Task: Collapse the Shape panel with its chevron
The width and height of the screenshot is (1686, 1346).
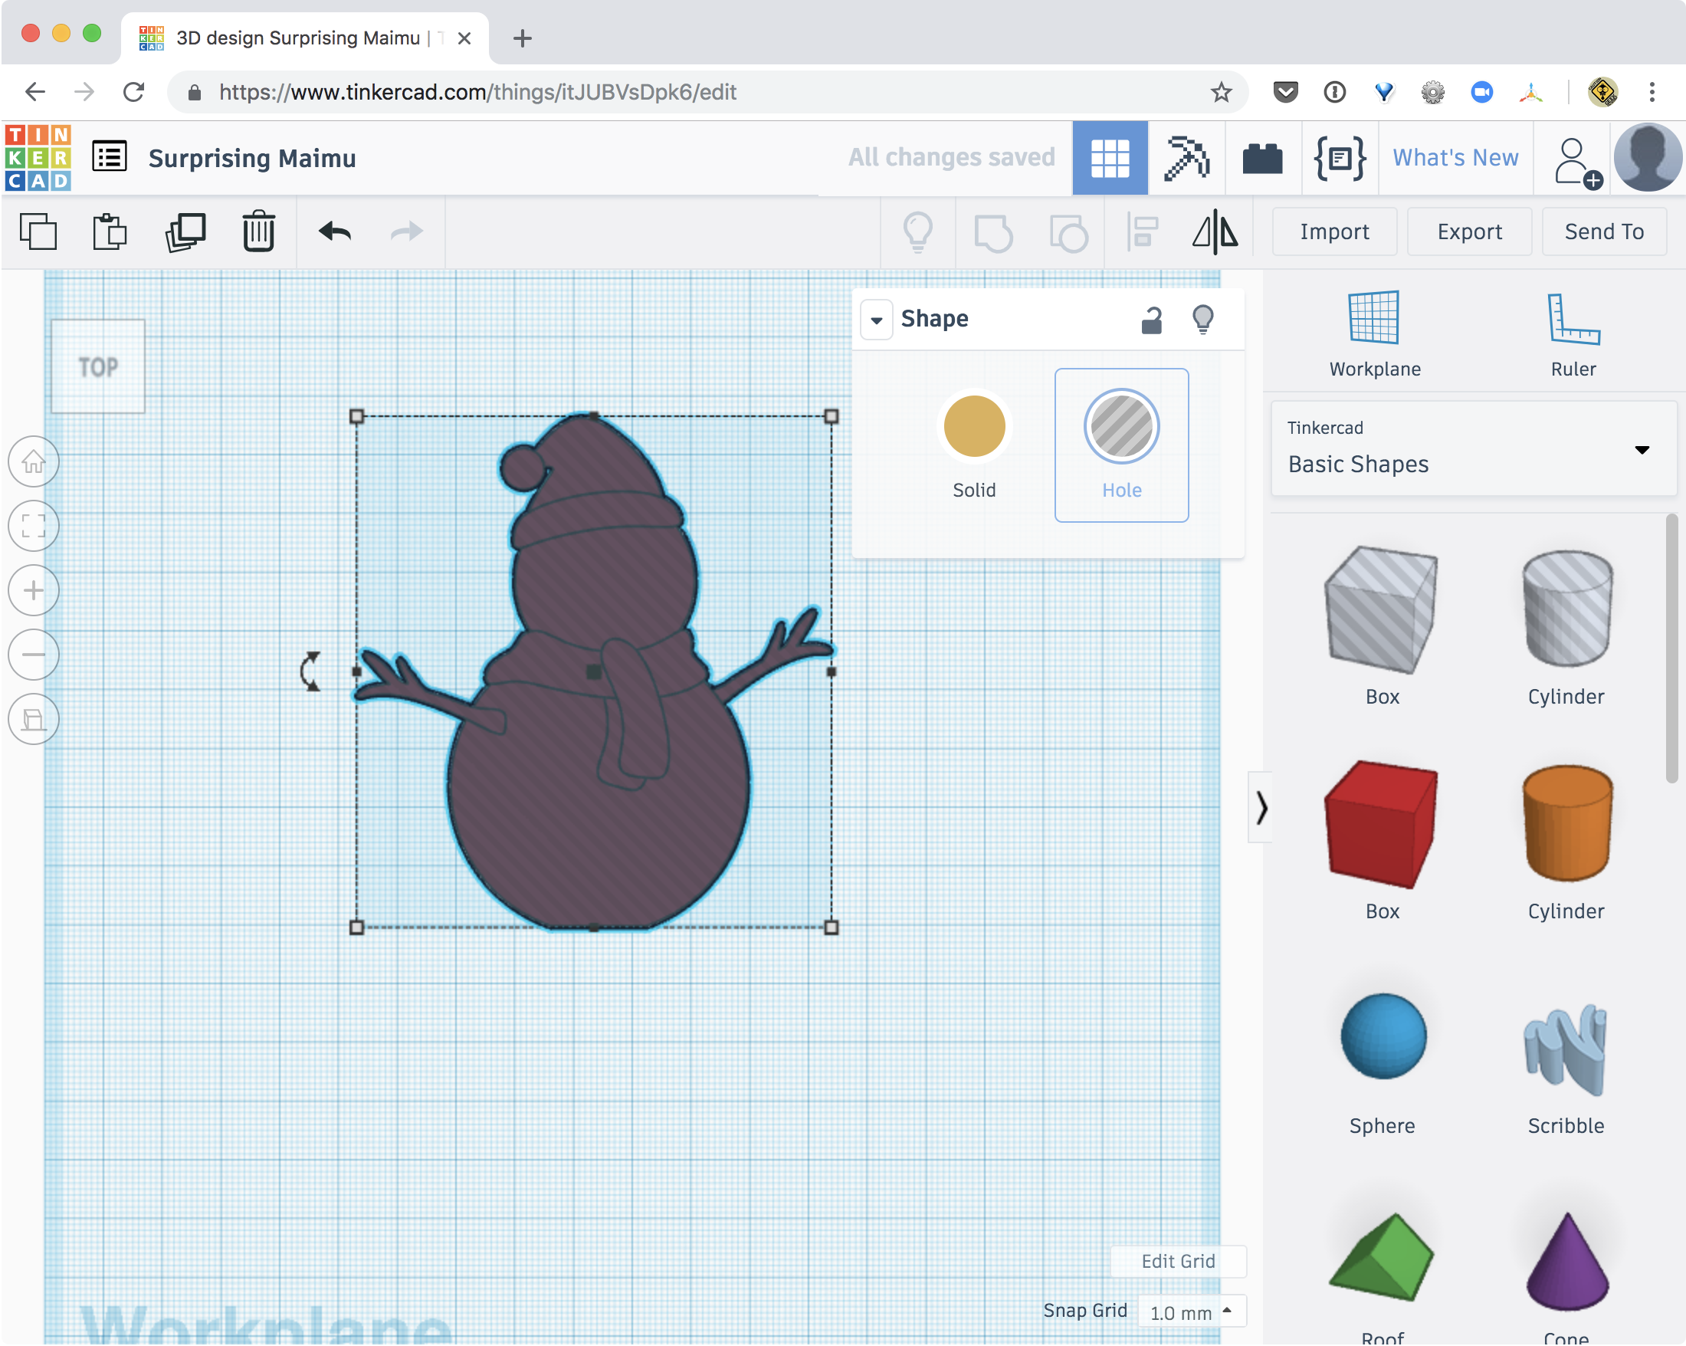Action: [x=876, y=319]
